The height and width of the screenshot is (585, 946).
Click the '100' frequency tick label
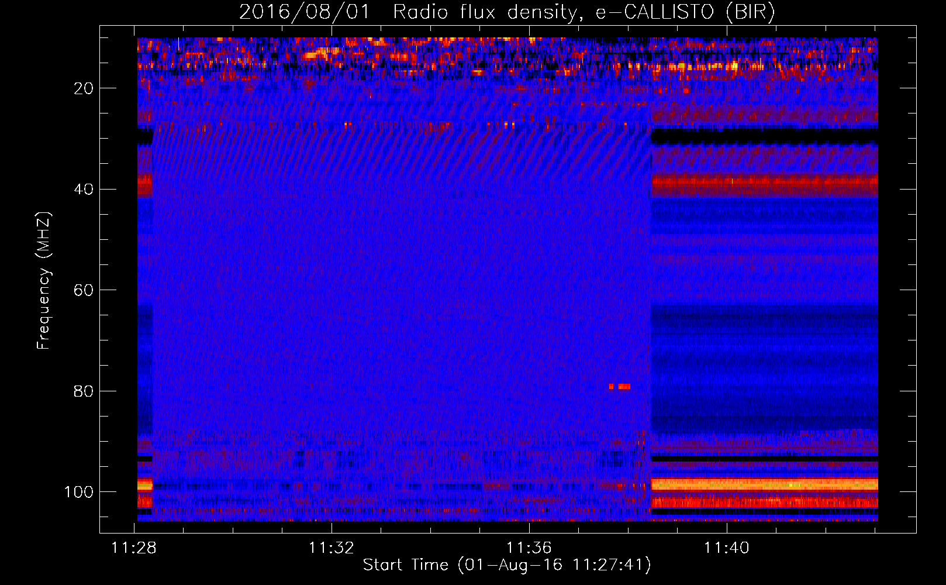tap(78, 492)
